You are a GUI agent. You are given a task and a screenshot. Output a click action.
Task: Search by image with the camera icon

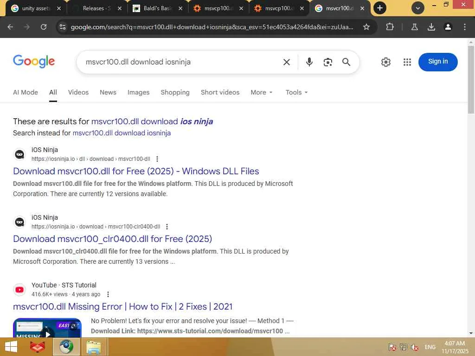click(x=328, y=62)
